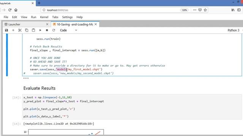This screenshot has width=243, height=136.
Task: Open the page actions three-dot menu
Action: 195,10
